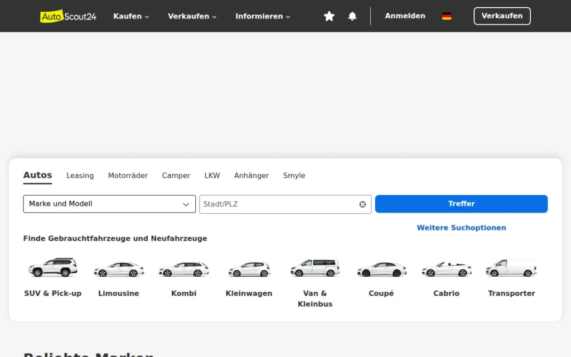The height and width of the screenshot is (357, 571).
Task: Change language via German flag icon
Action: pos(447,16)
